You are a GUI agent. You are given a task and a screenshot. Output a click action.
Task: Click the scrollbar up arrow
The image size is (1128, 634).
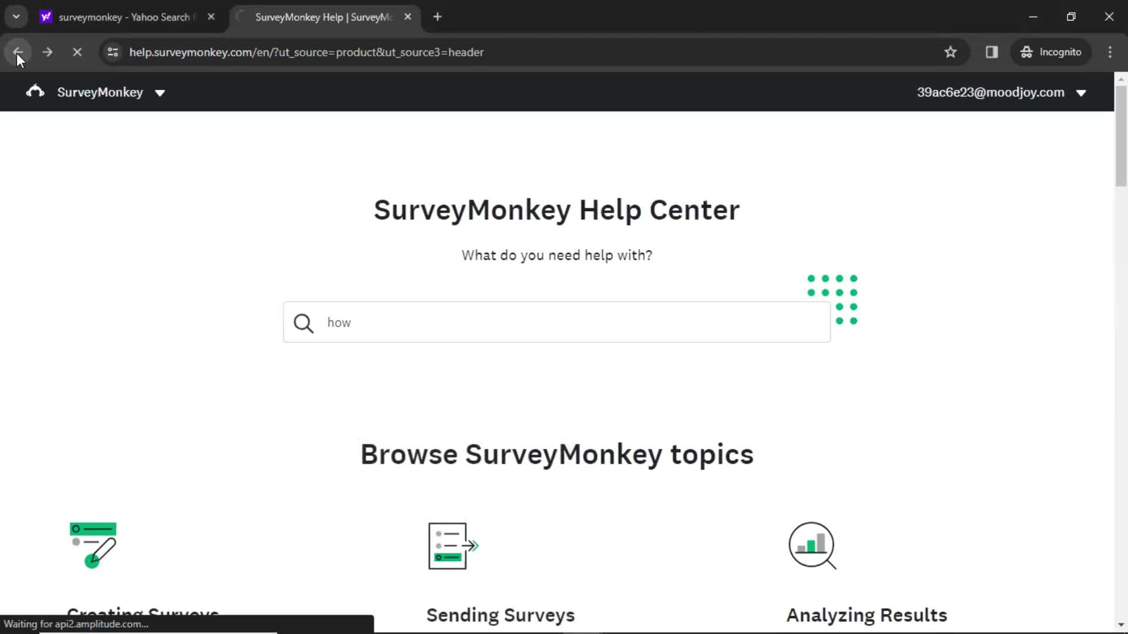[1121, 78]
